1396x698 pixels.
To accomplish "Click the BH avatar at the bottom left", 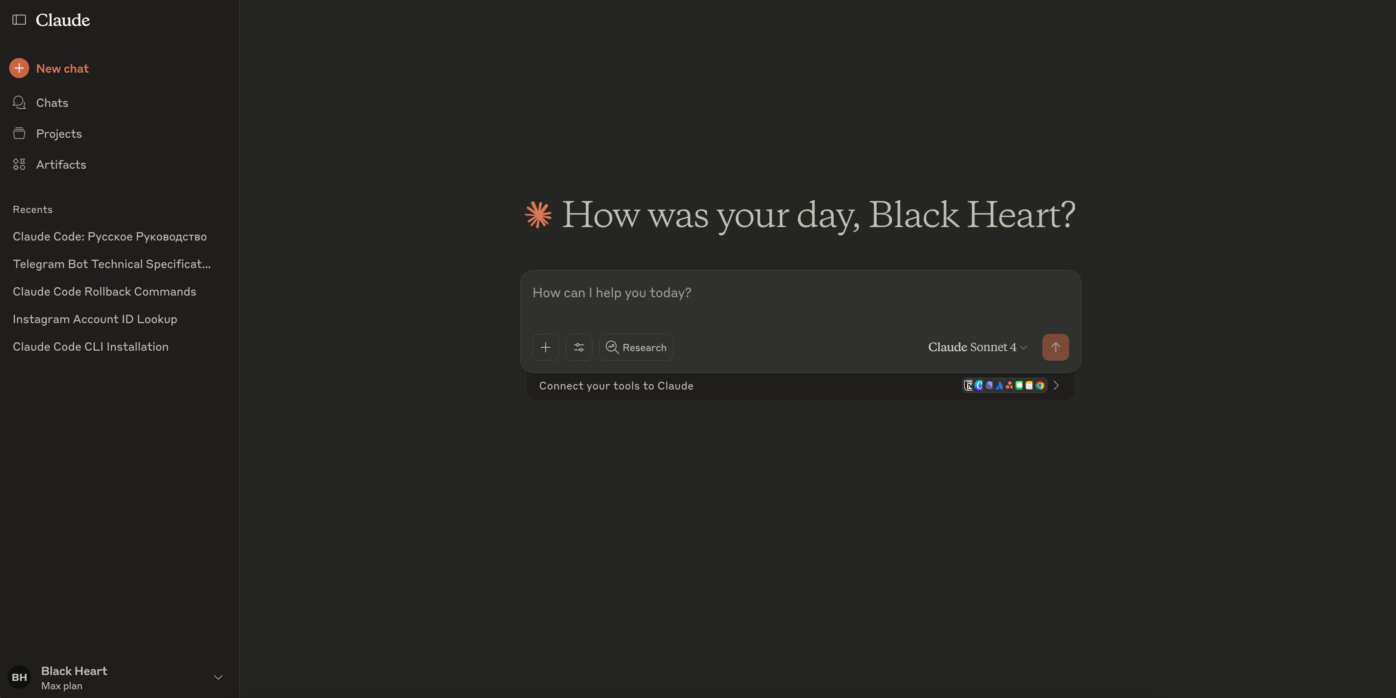I will [x=20, y=678].
